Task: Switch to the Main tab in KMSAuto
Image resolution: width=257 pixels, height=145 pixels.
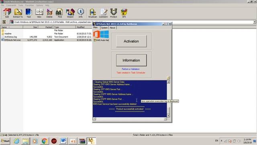Action: [x=96, y=27]
